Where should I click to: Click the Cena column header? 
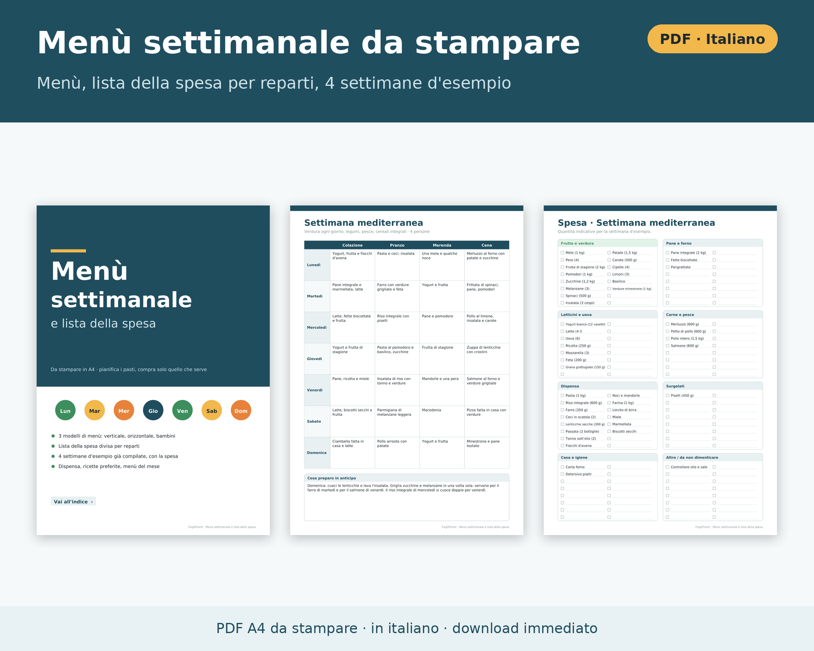pyautogui.click(x=487, y=245)
